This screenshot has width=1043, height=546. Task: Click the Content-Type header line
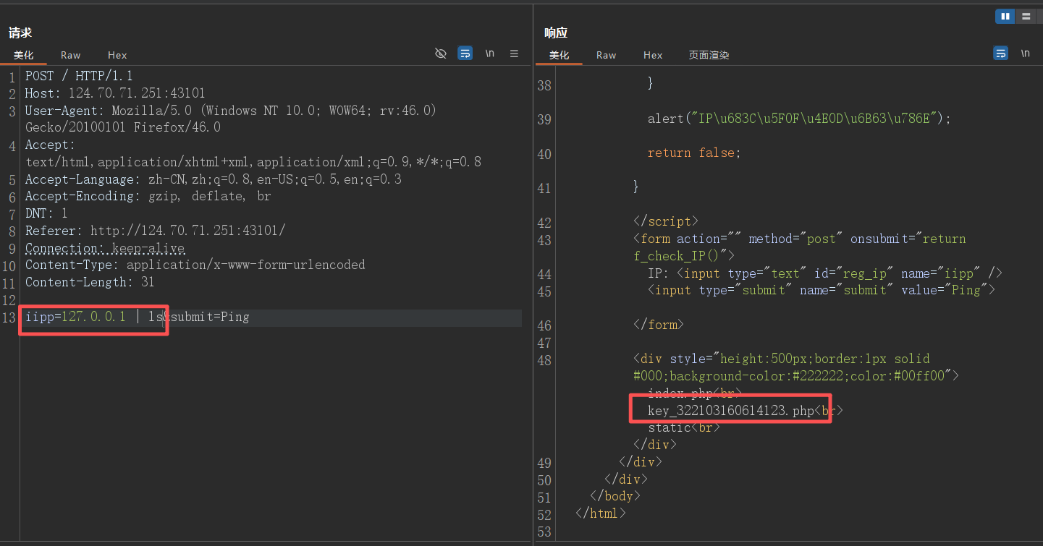pos(195,265)
